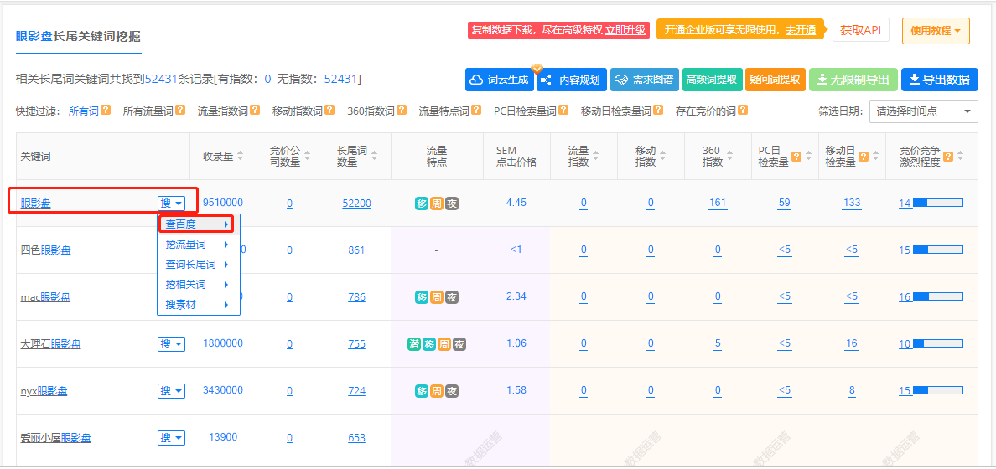Screen dimensions: 996x469
Task: Click the help icon next to PC日检索量词
Action: pos(563,110)
